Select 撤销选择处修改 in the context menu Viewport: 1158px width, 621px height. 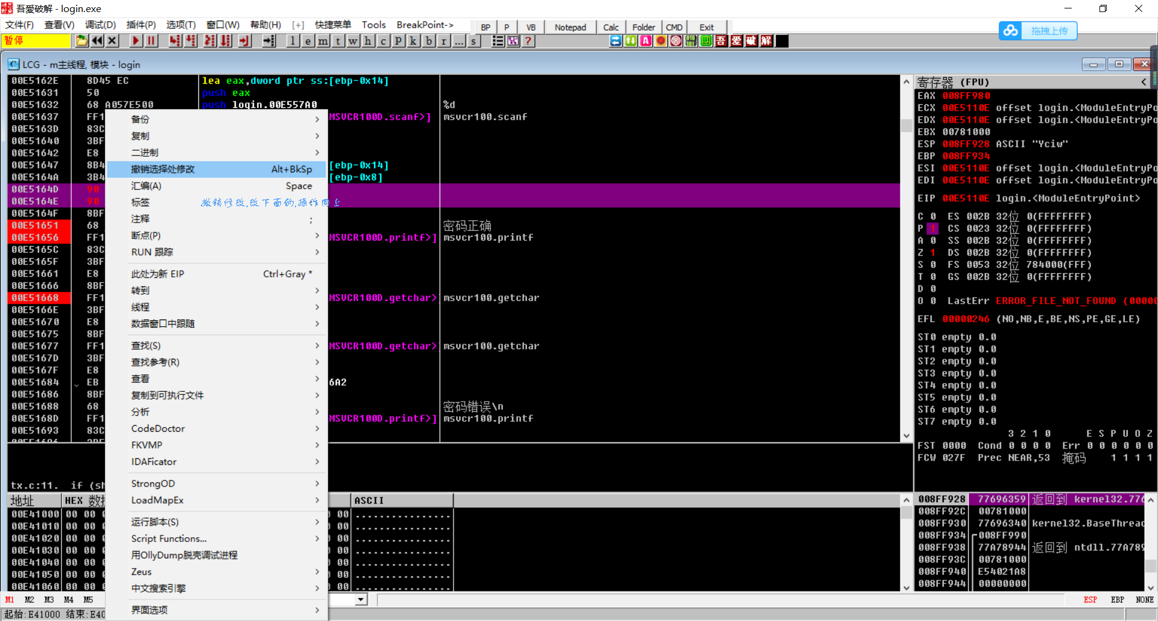[217, 169]
